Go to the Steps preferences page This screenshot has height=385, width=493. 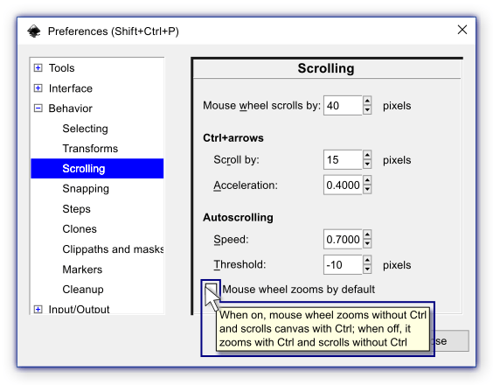(x=76, y=209)
